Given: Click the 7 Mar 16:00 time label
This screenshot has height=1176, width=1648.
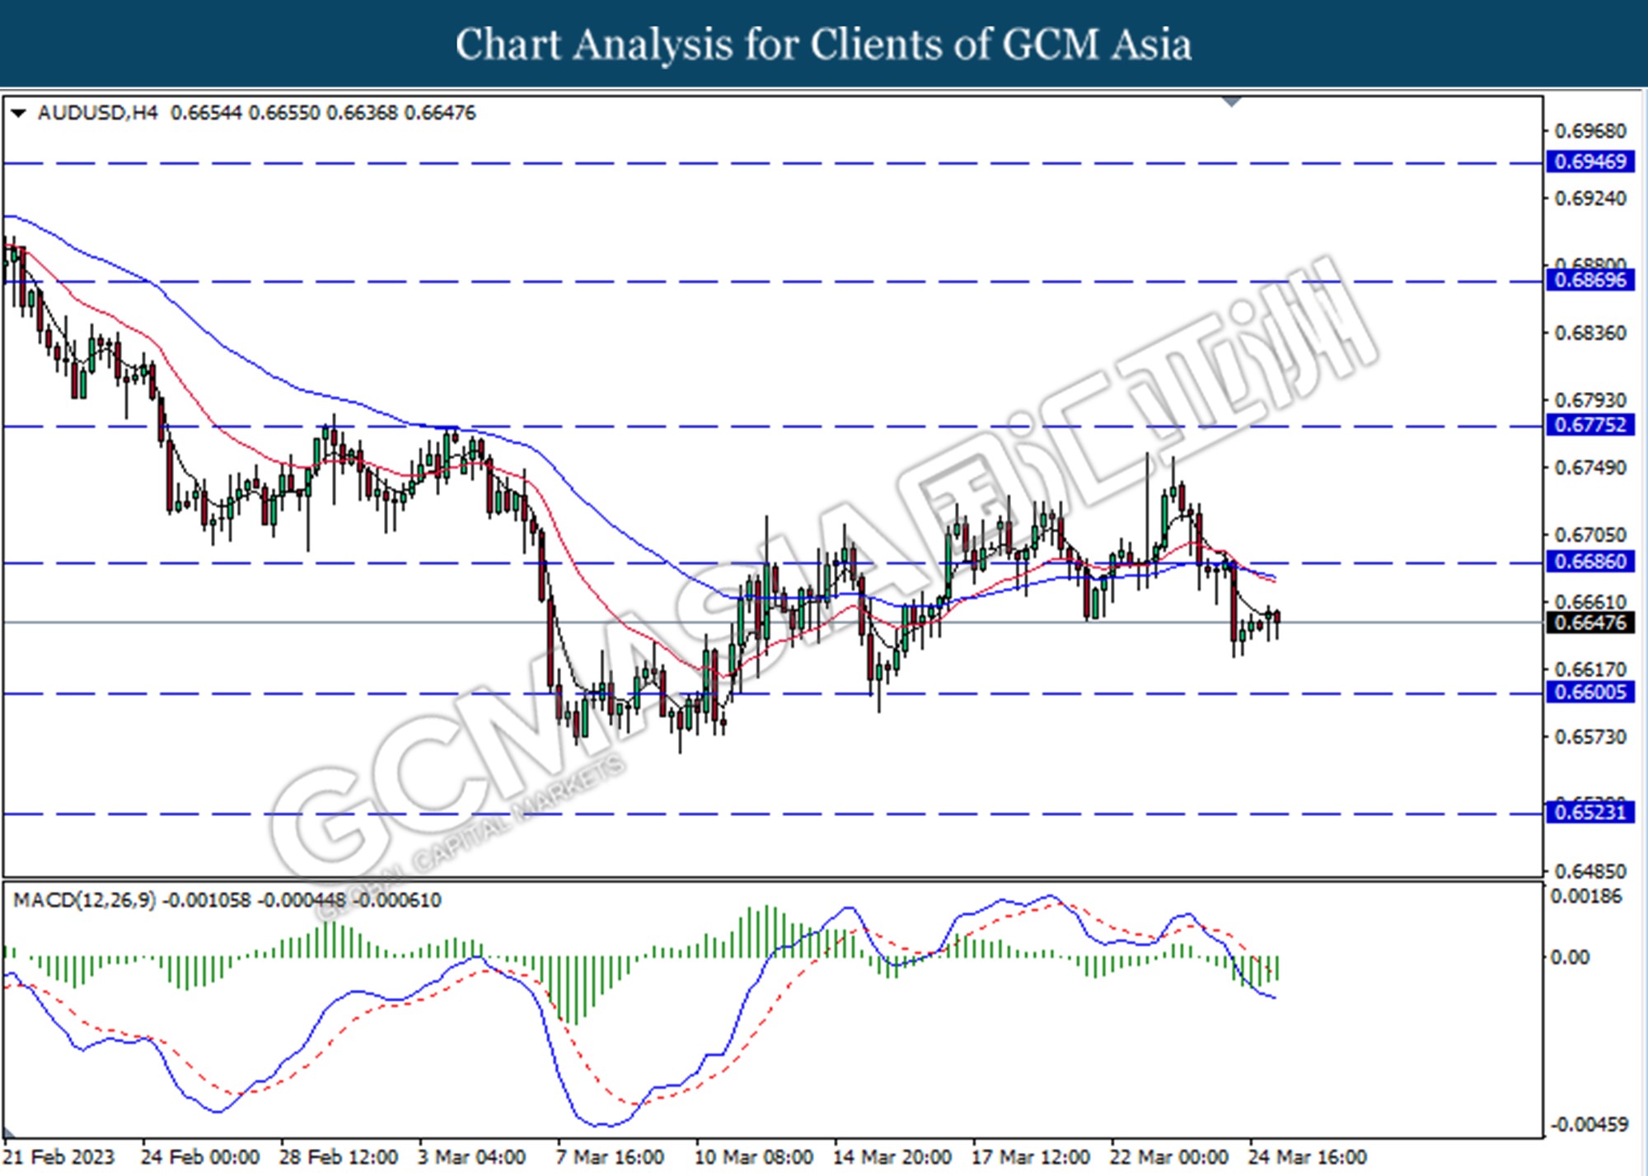Looking at the screenshot, I should (x=610, y=1157).
